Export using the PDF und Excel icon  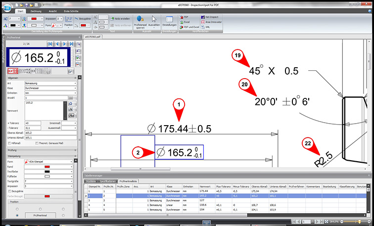click(186, 27)
